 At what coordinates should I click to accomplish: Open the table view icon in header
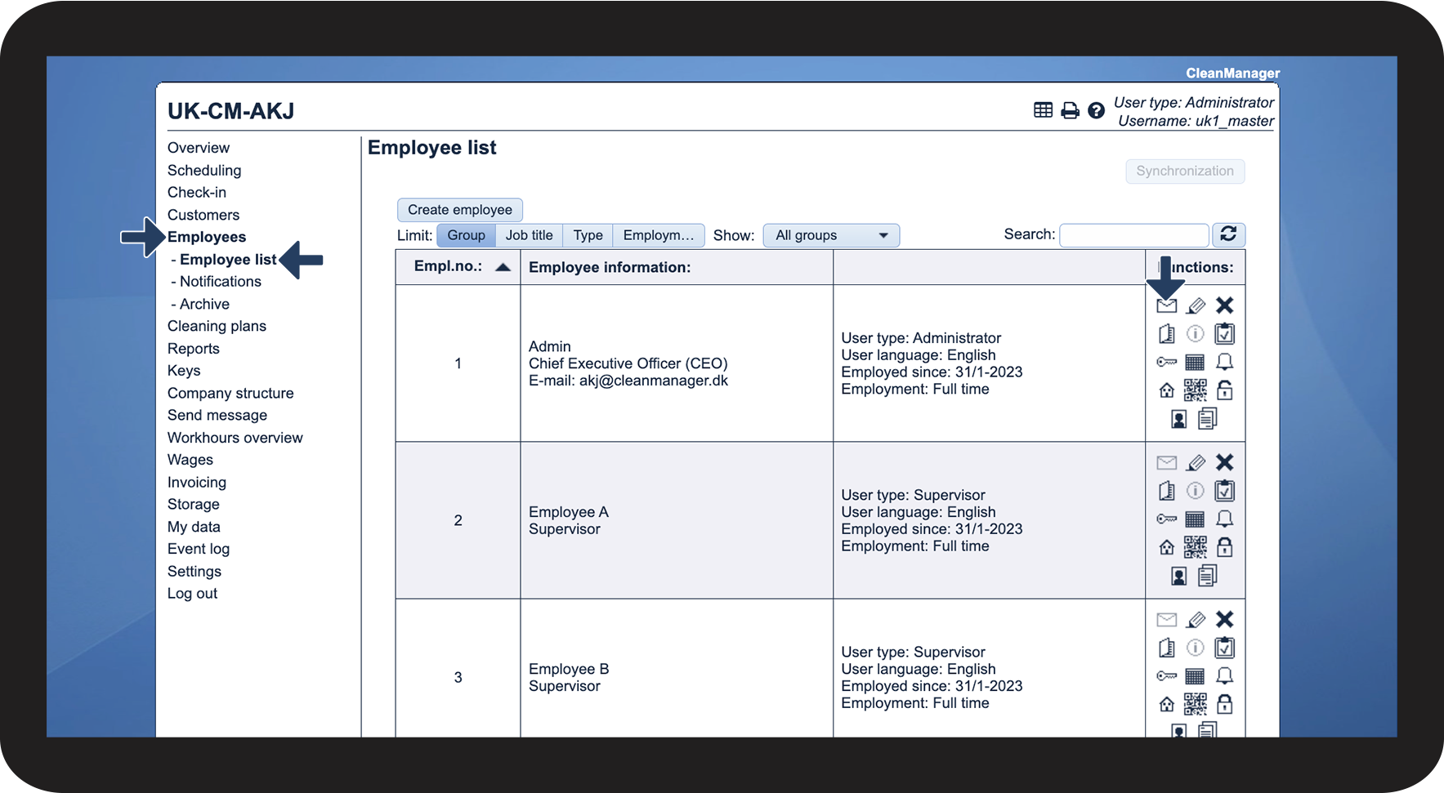[x=1043, y=110]
